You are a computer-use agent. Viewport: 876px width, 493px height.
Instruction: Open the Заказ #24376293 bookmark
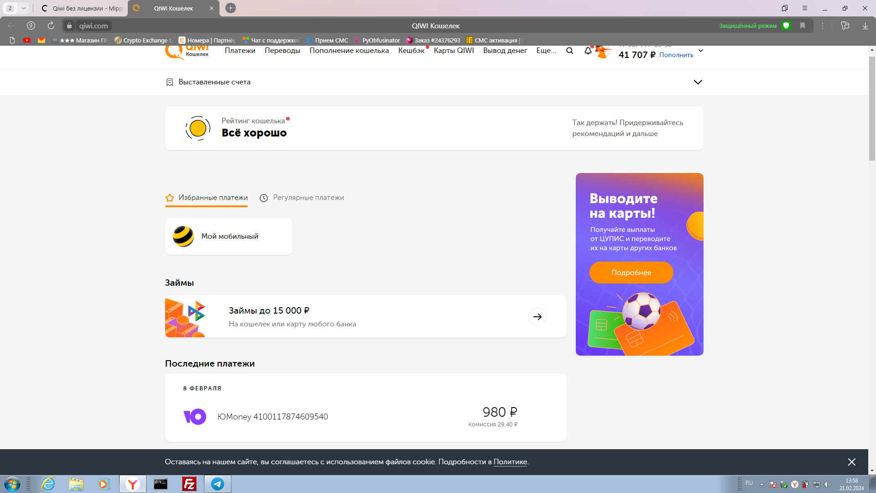pos(433,40)
